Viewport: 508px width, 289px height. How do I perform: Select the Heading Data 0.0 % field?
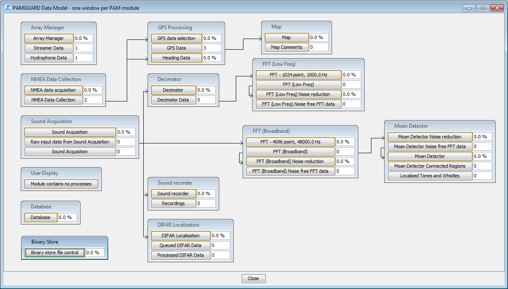(x=212, y=58)
